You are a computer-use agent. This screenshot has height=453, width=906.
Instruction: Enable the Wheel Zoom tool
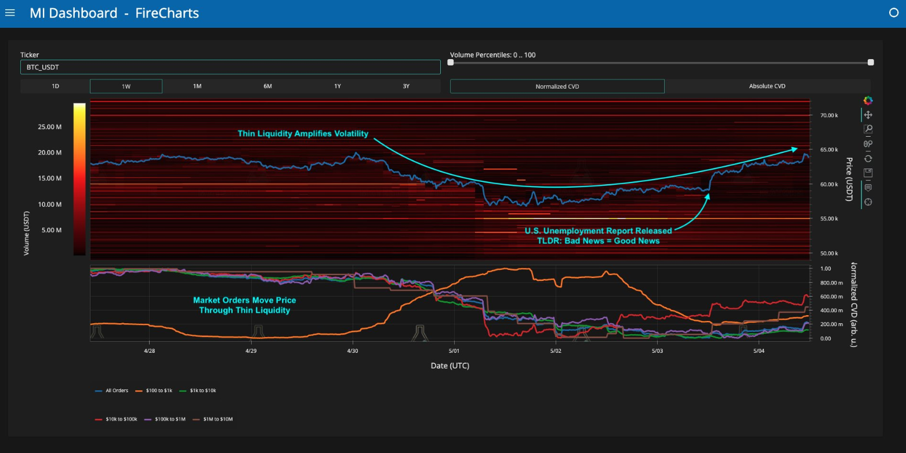(x=868, y=144)
